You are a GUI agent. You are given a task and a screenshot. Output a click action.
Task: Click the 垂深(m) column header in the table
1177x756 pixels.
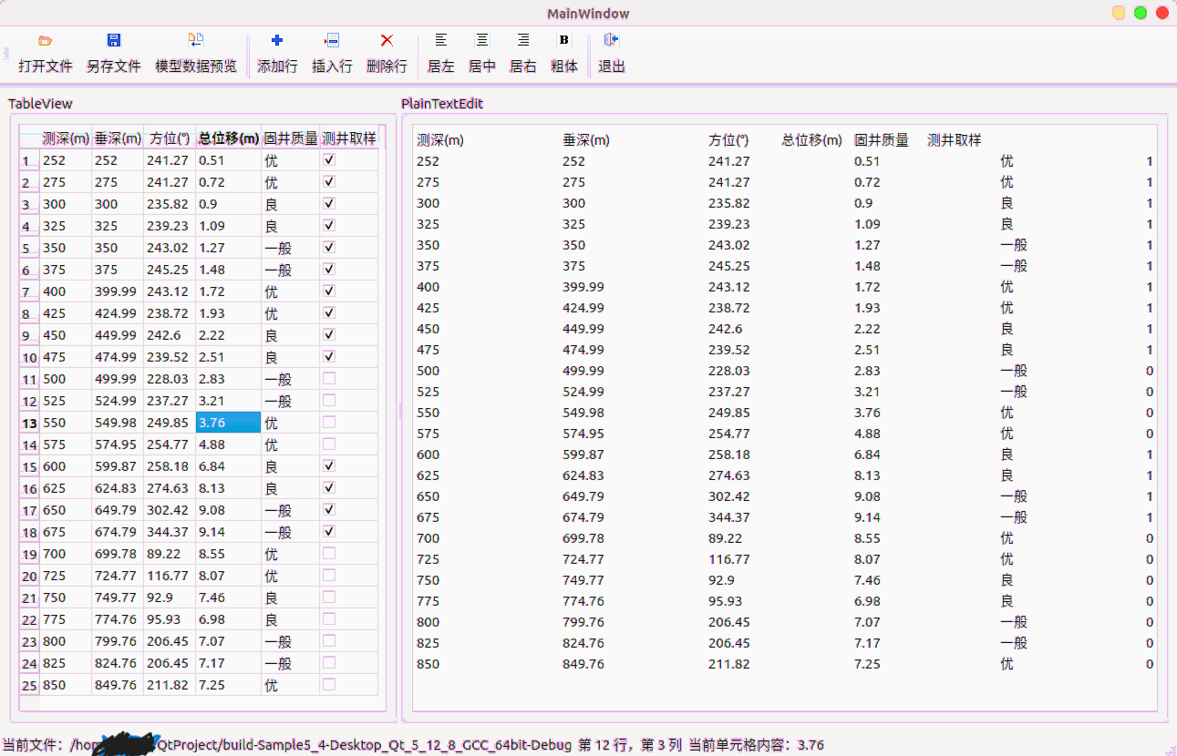[x=118, y=138]
